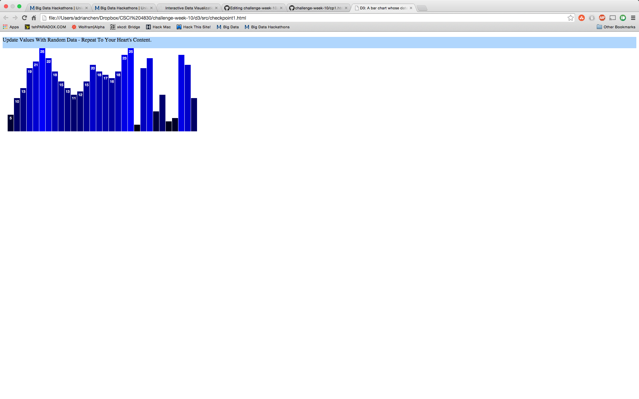The image size is (639, 399).
Task: Click the bar labeled 5
Action: 11,123
